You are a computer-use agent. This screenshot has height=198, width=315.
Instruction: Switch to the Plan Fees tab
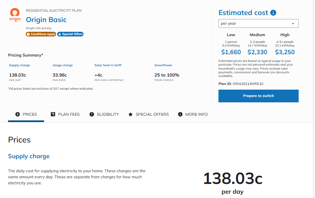coord(65,114)
